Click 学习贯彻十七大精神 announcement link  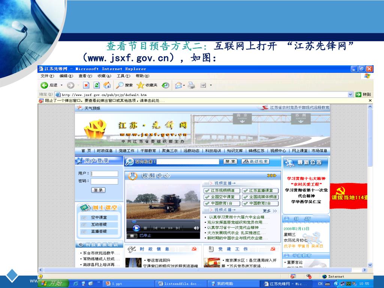click(x=306, y=178)
